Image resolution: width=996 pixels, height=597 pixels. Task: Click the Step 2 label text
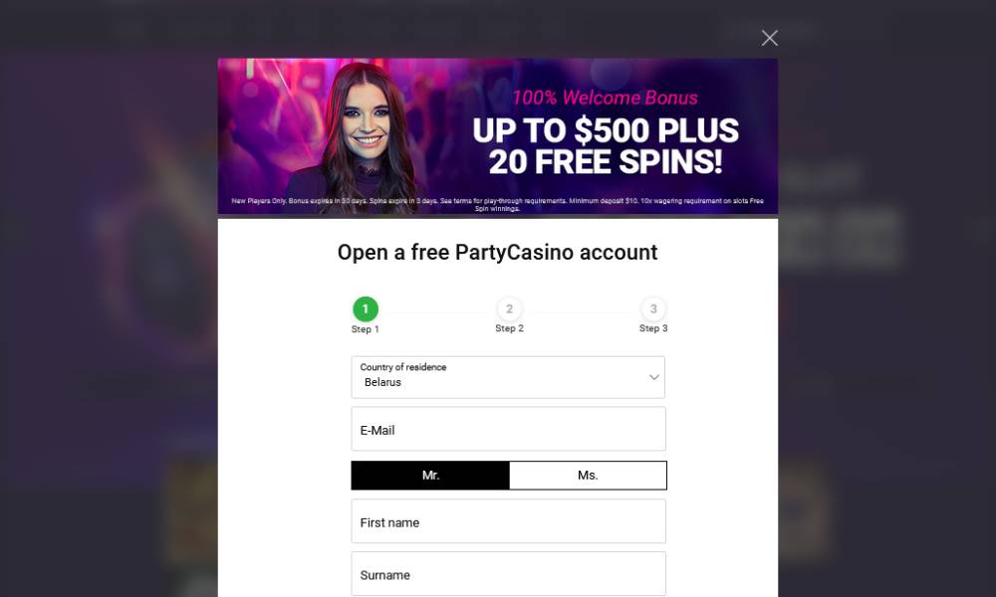509,328
